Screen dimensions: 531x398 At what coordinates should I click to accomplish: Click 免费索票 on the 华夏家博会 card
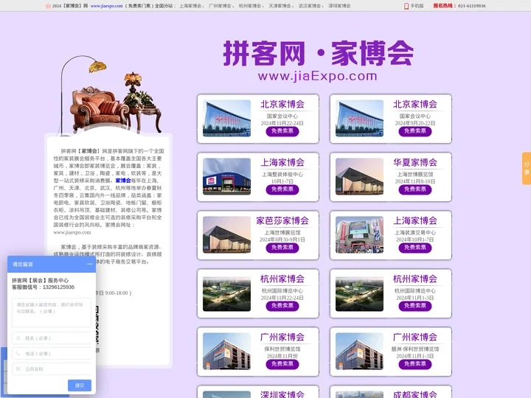pyautogui.click(x=415, y=189)
